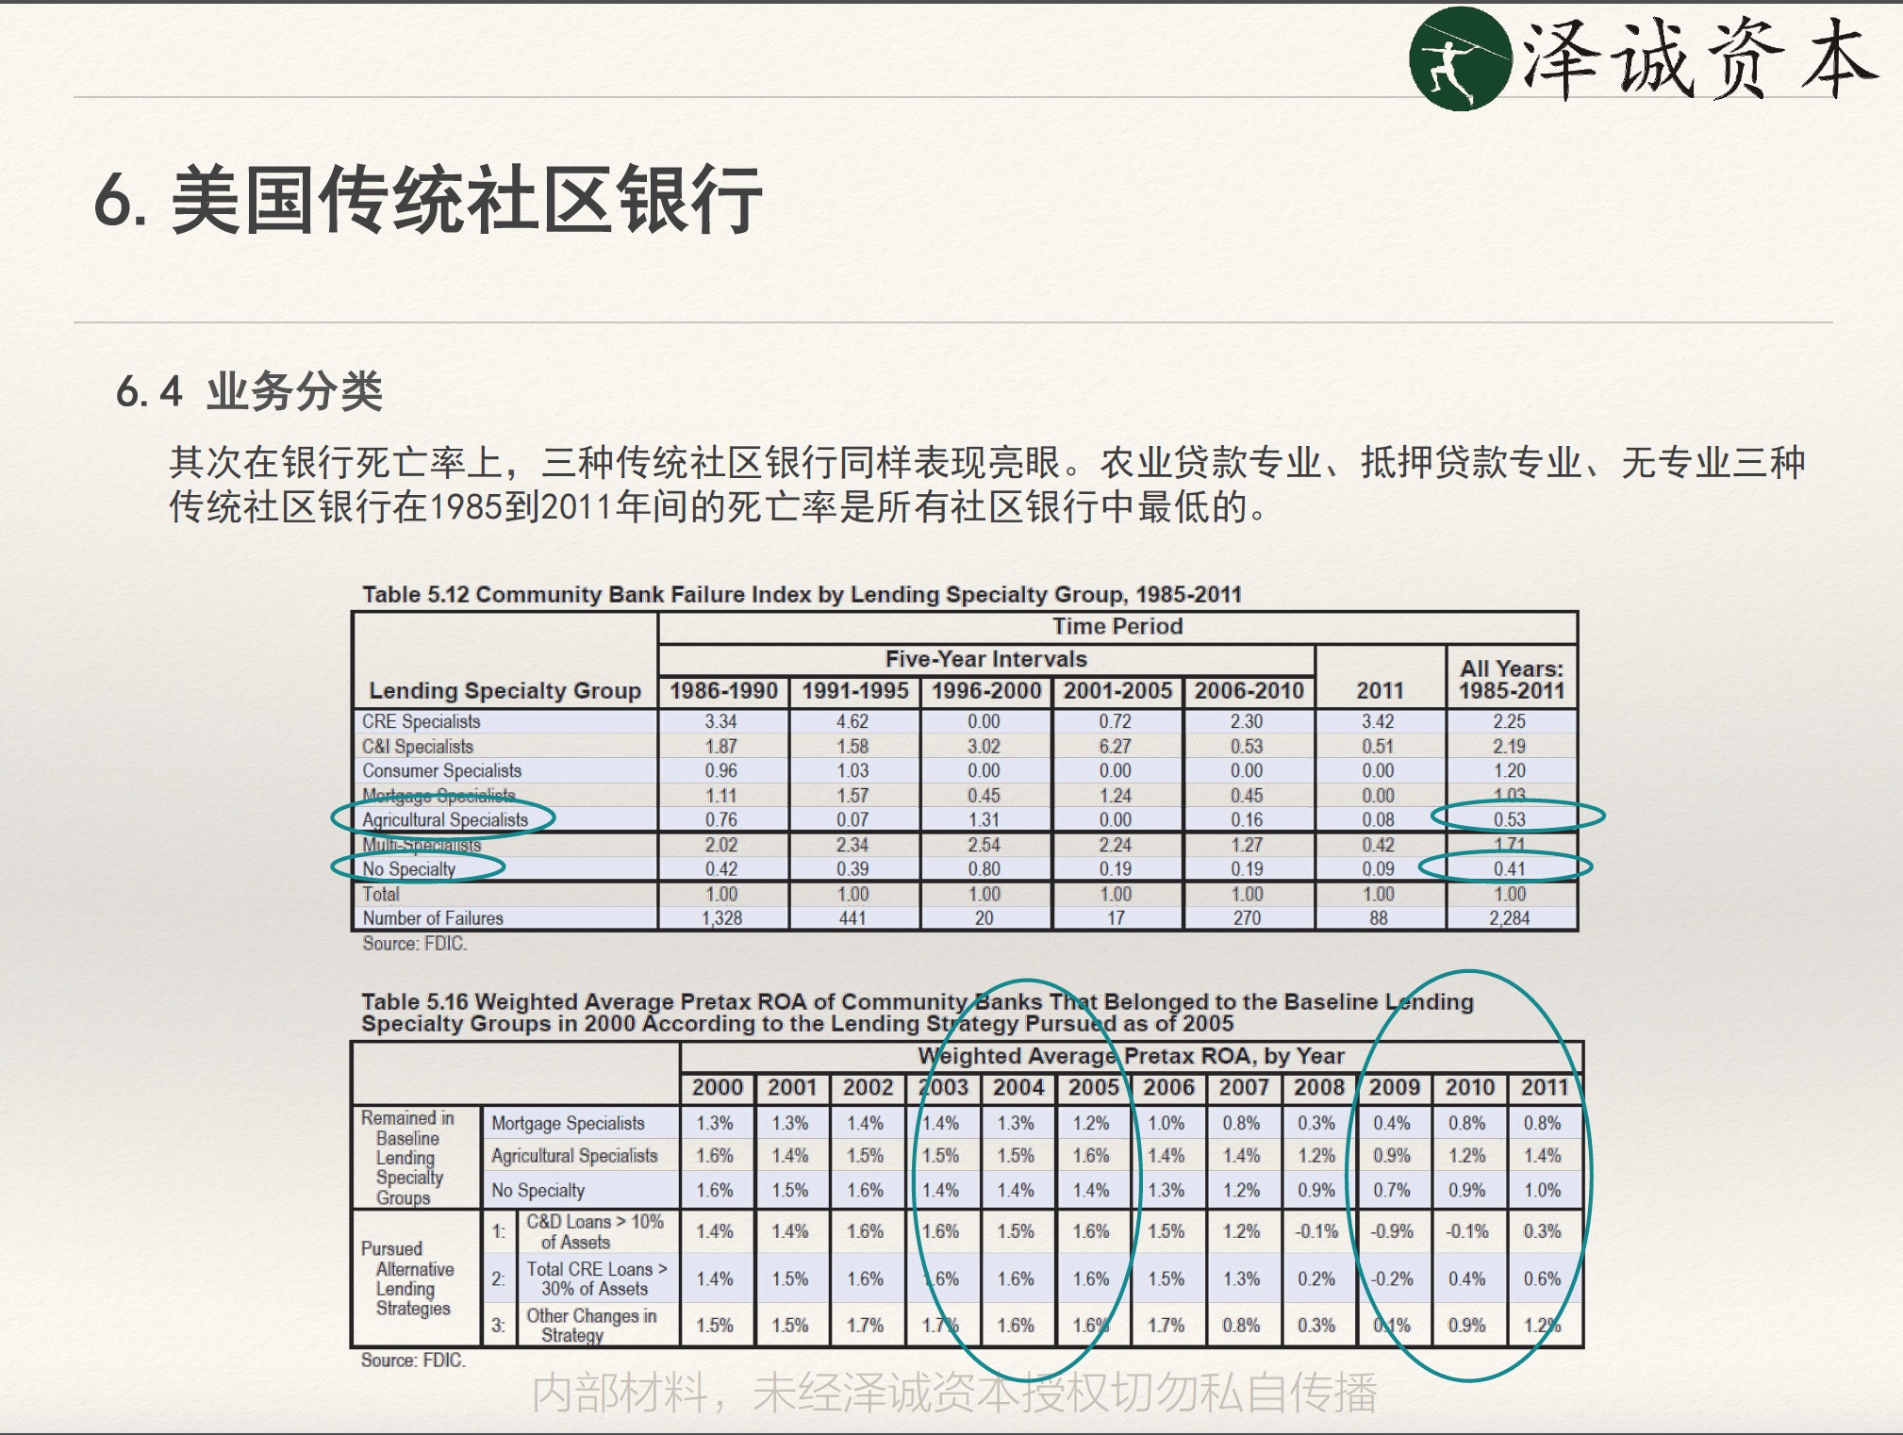Click the 6.27 value for C&I Specialists

tap(1115, 746)
